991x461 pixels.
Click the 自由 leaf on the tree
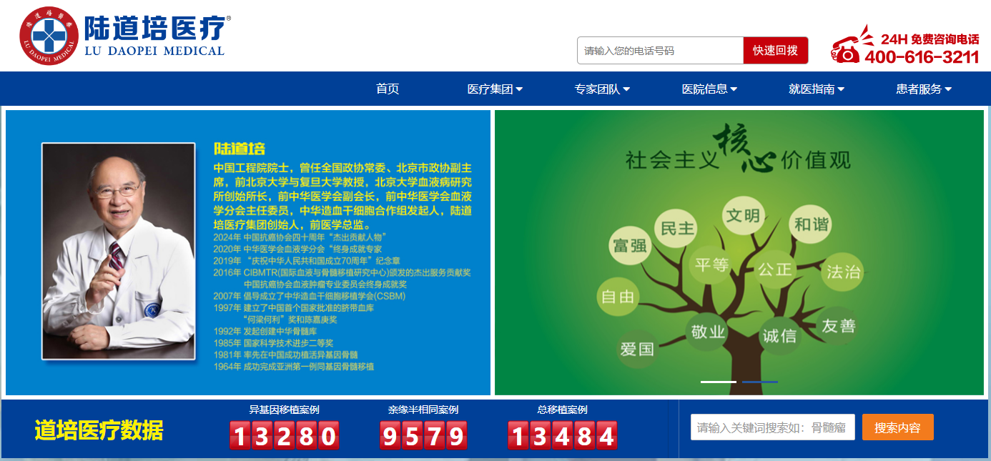(618, 296)
